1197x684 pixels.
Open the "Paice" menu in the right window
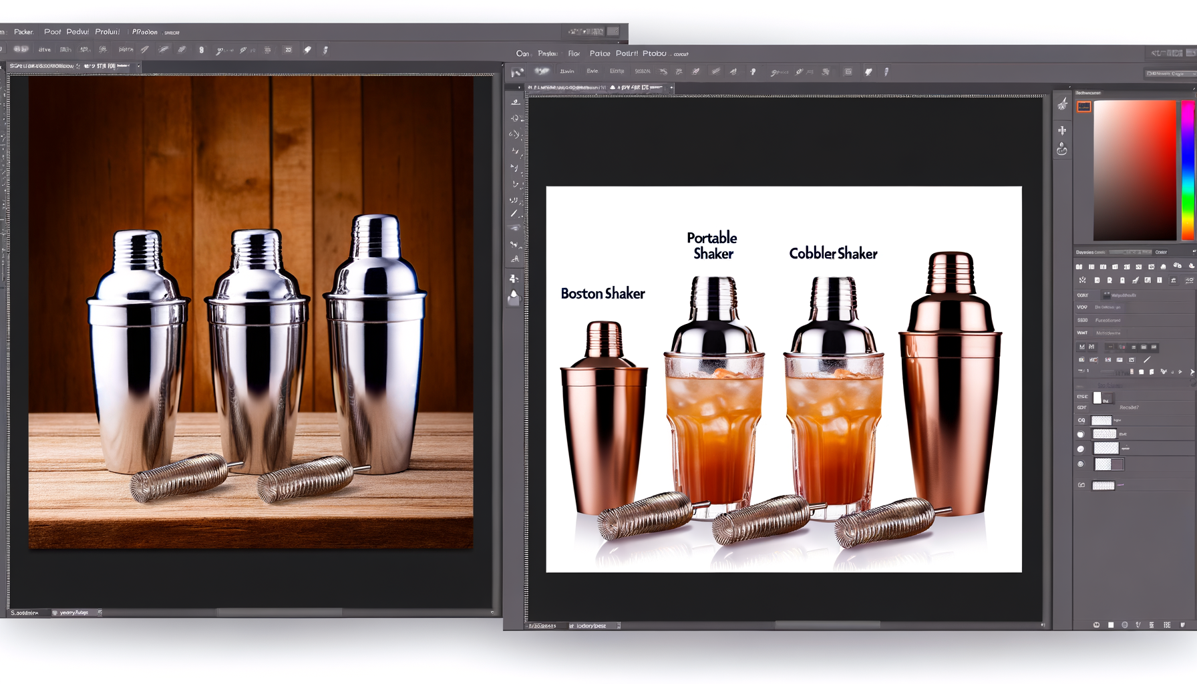pos(599,53)
